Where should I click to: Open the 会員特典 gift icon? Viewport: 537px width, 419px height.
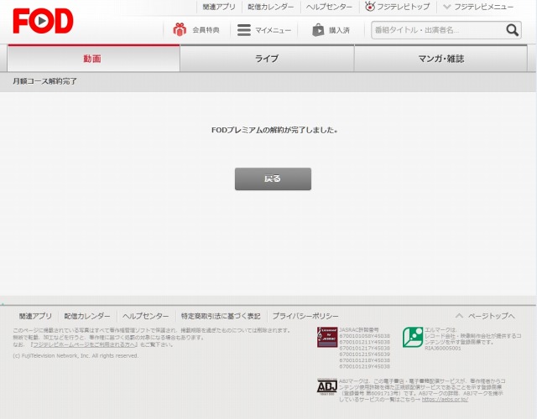180,30
